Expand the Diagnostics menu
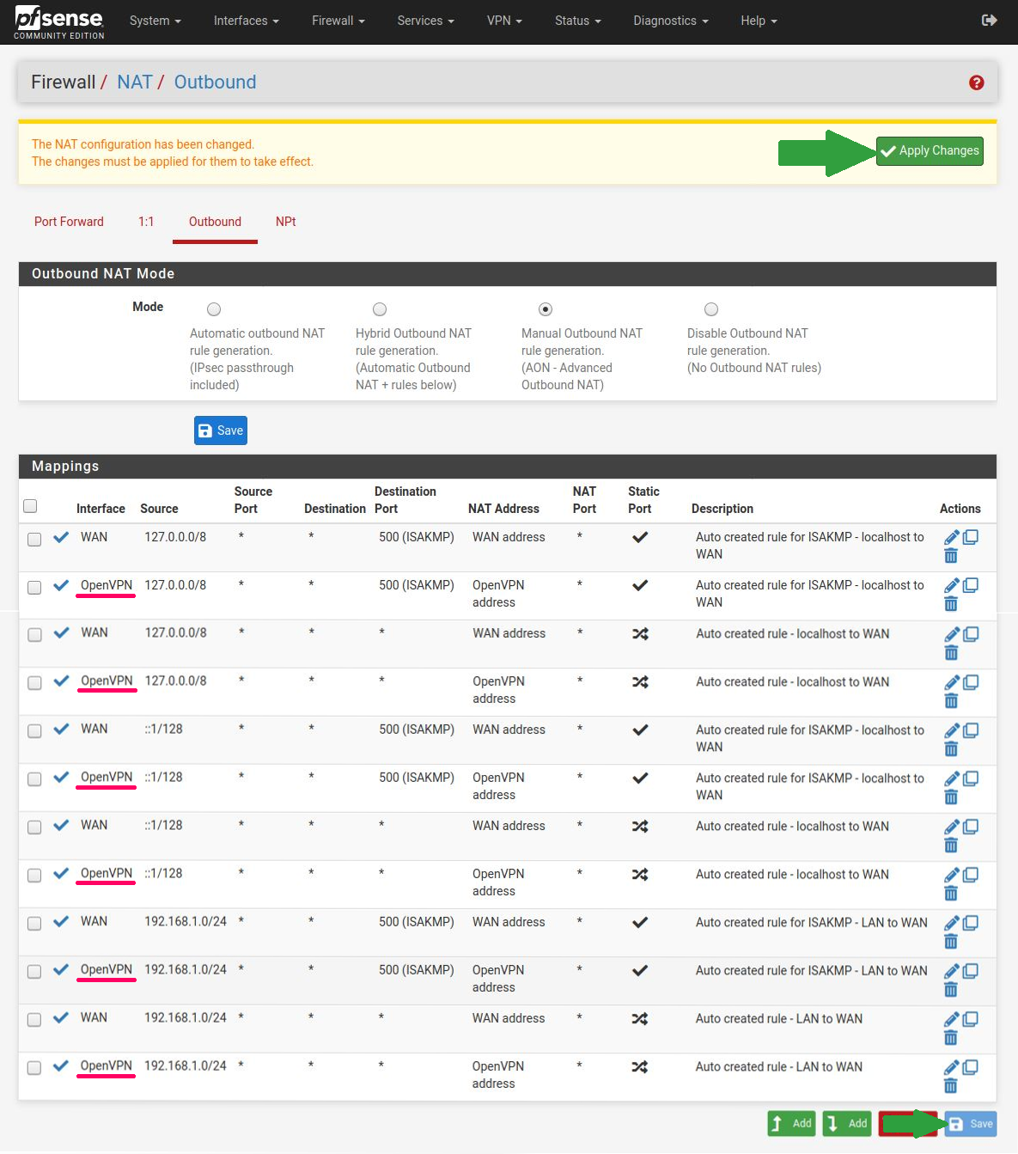The height and width of the screenshot is (1154, 1018). (670, 21)
